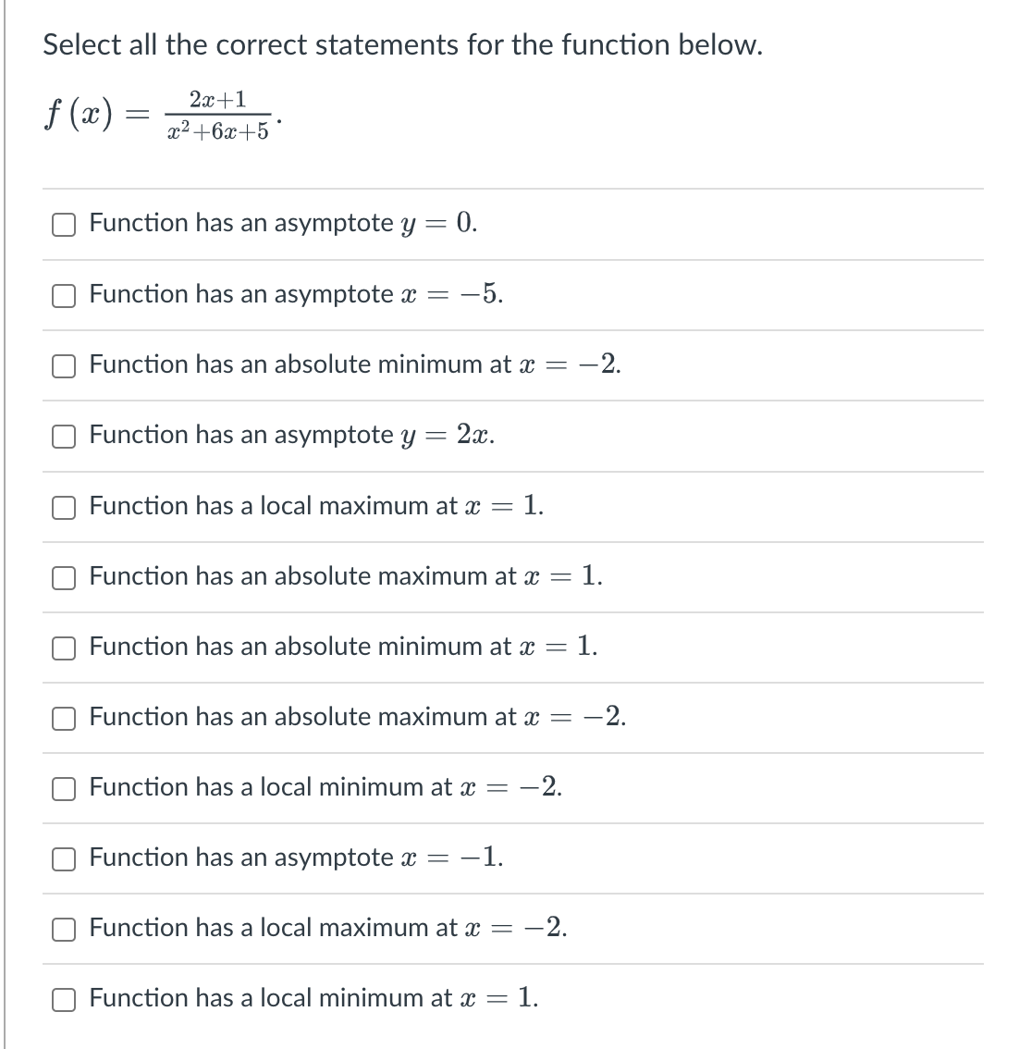Check local minimum at x = 1 option

[64, 999]
